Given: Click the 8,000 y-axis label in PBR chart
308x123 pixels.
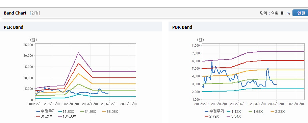Looking at the screenshot, I should pyautogui.click(x=196, y=46).
